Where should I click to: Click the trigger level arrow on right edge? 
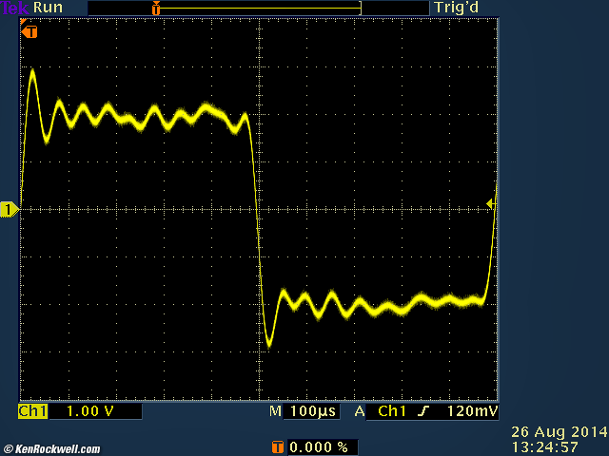[490, 203]
